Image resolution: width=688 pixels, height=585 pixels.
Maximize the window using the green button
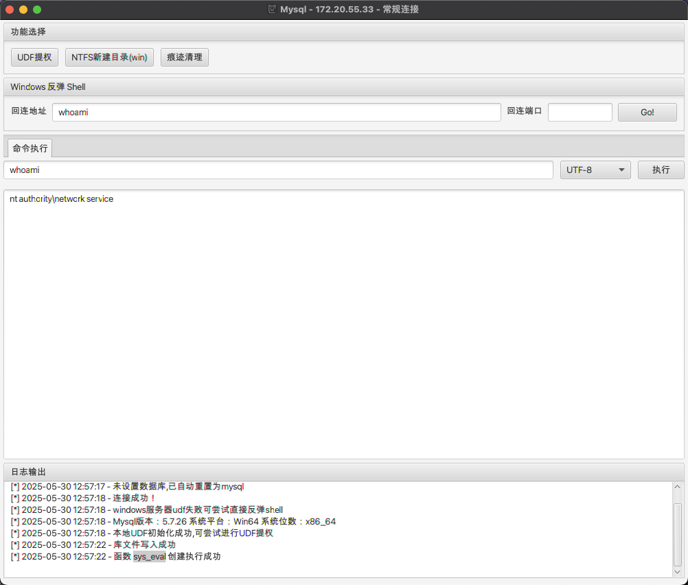37,10
